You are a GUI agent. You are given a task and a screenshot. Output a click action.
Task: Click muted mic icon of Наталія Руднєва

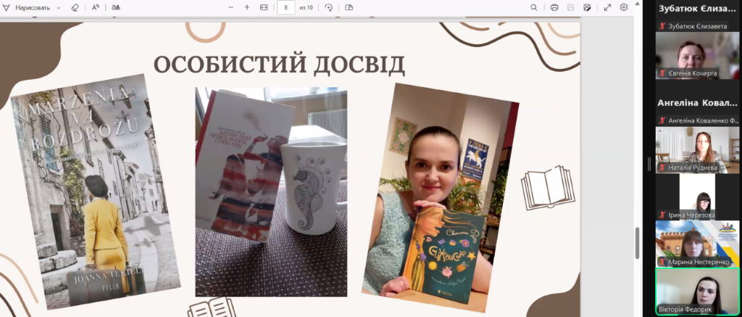(x=663, y=168)
